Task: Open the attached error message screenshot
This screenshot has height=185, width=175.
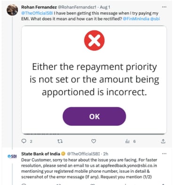Action: tap(94, 80)
